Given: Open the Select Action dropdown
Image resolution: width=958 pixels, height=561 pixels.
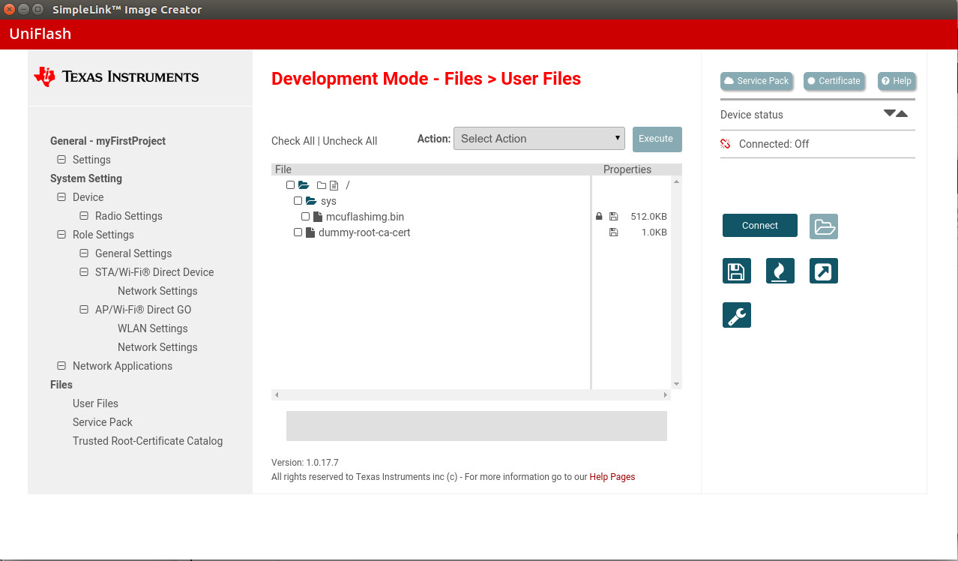Looking at the screenshot, I should click(x=539, y=138).
